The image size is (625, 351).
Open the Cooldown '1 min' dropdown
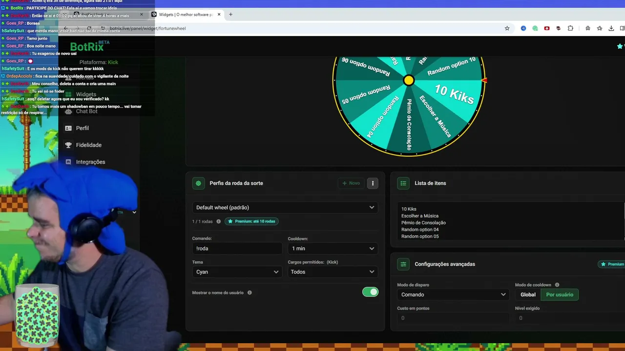click(333, 249)
